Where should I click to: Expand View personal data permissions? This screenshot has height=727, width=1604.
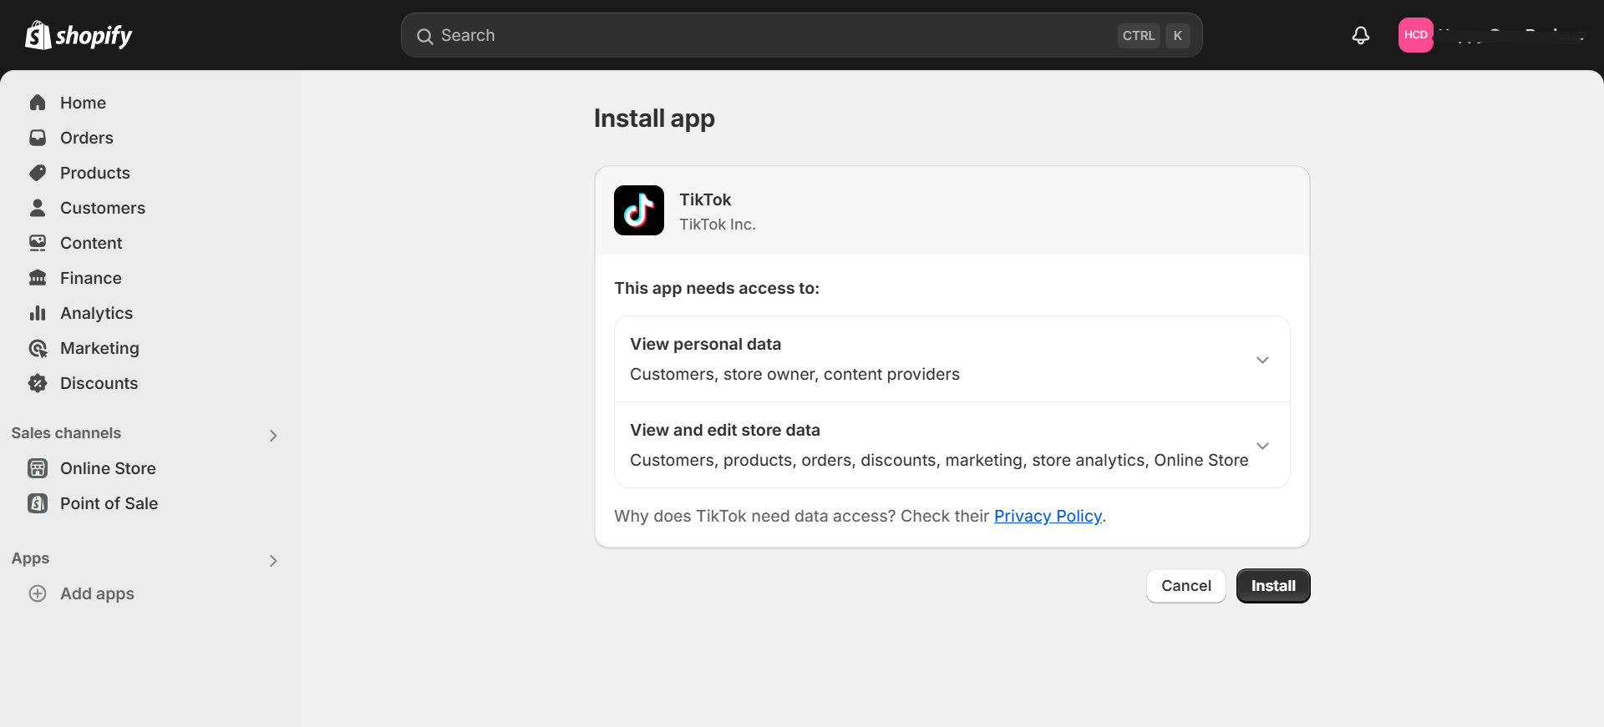(1262, 360)
